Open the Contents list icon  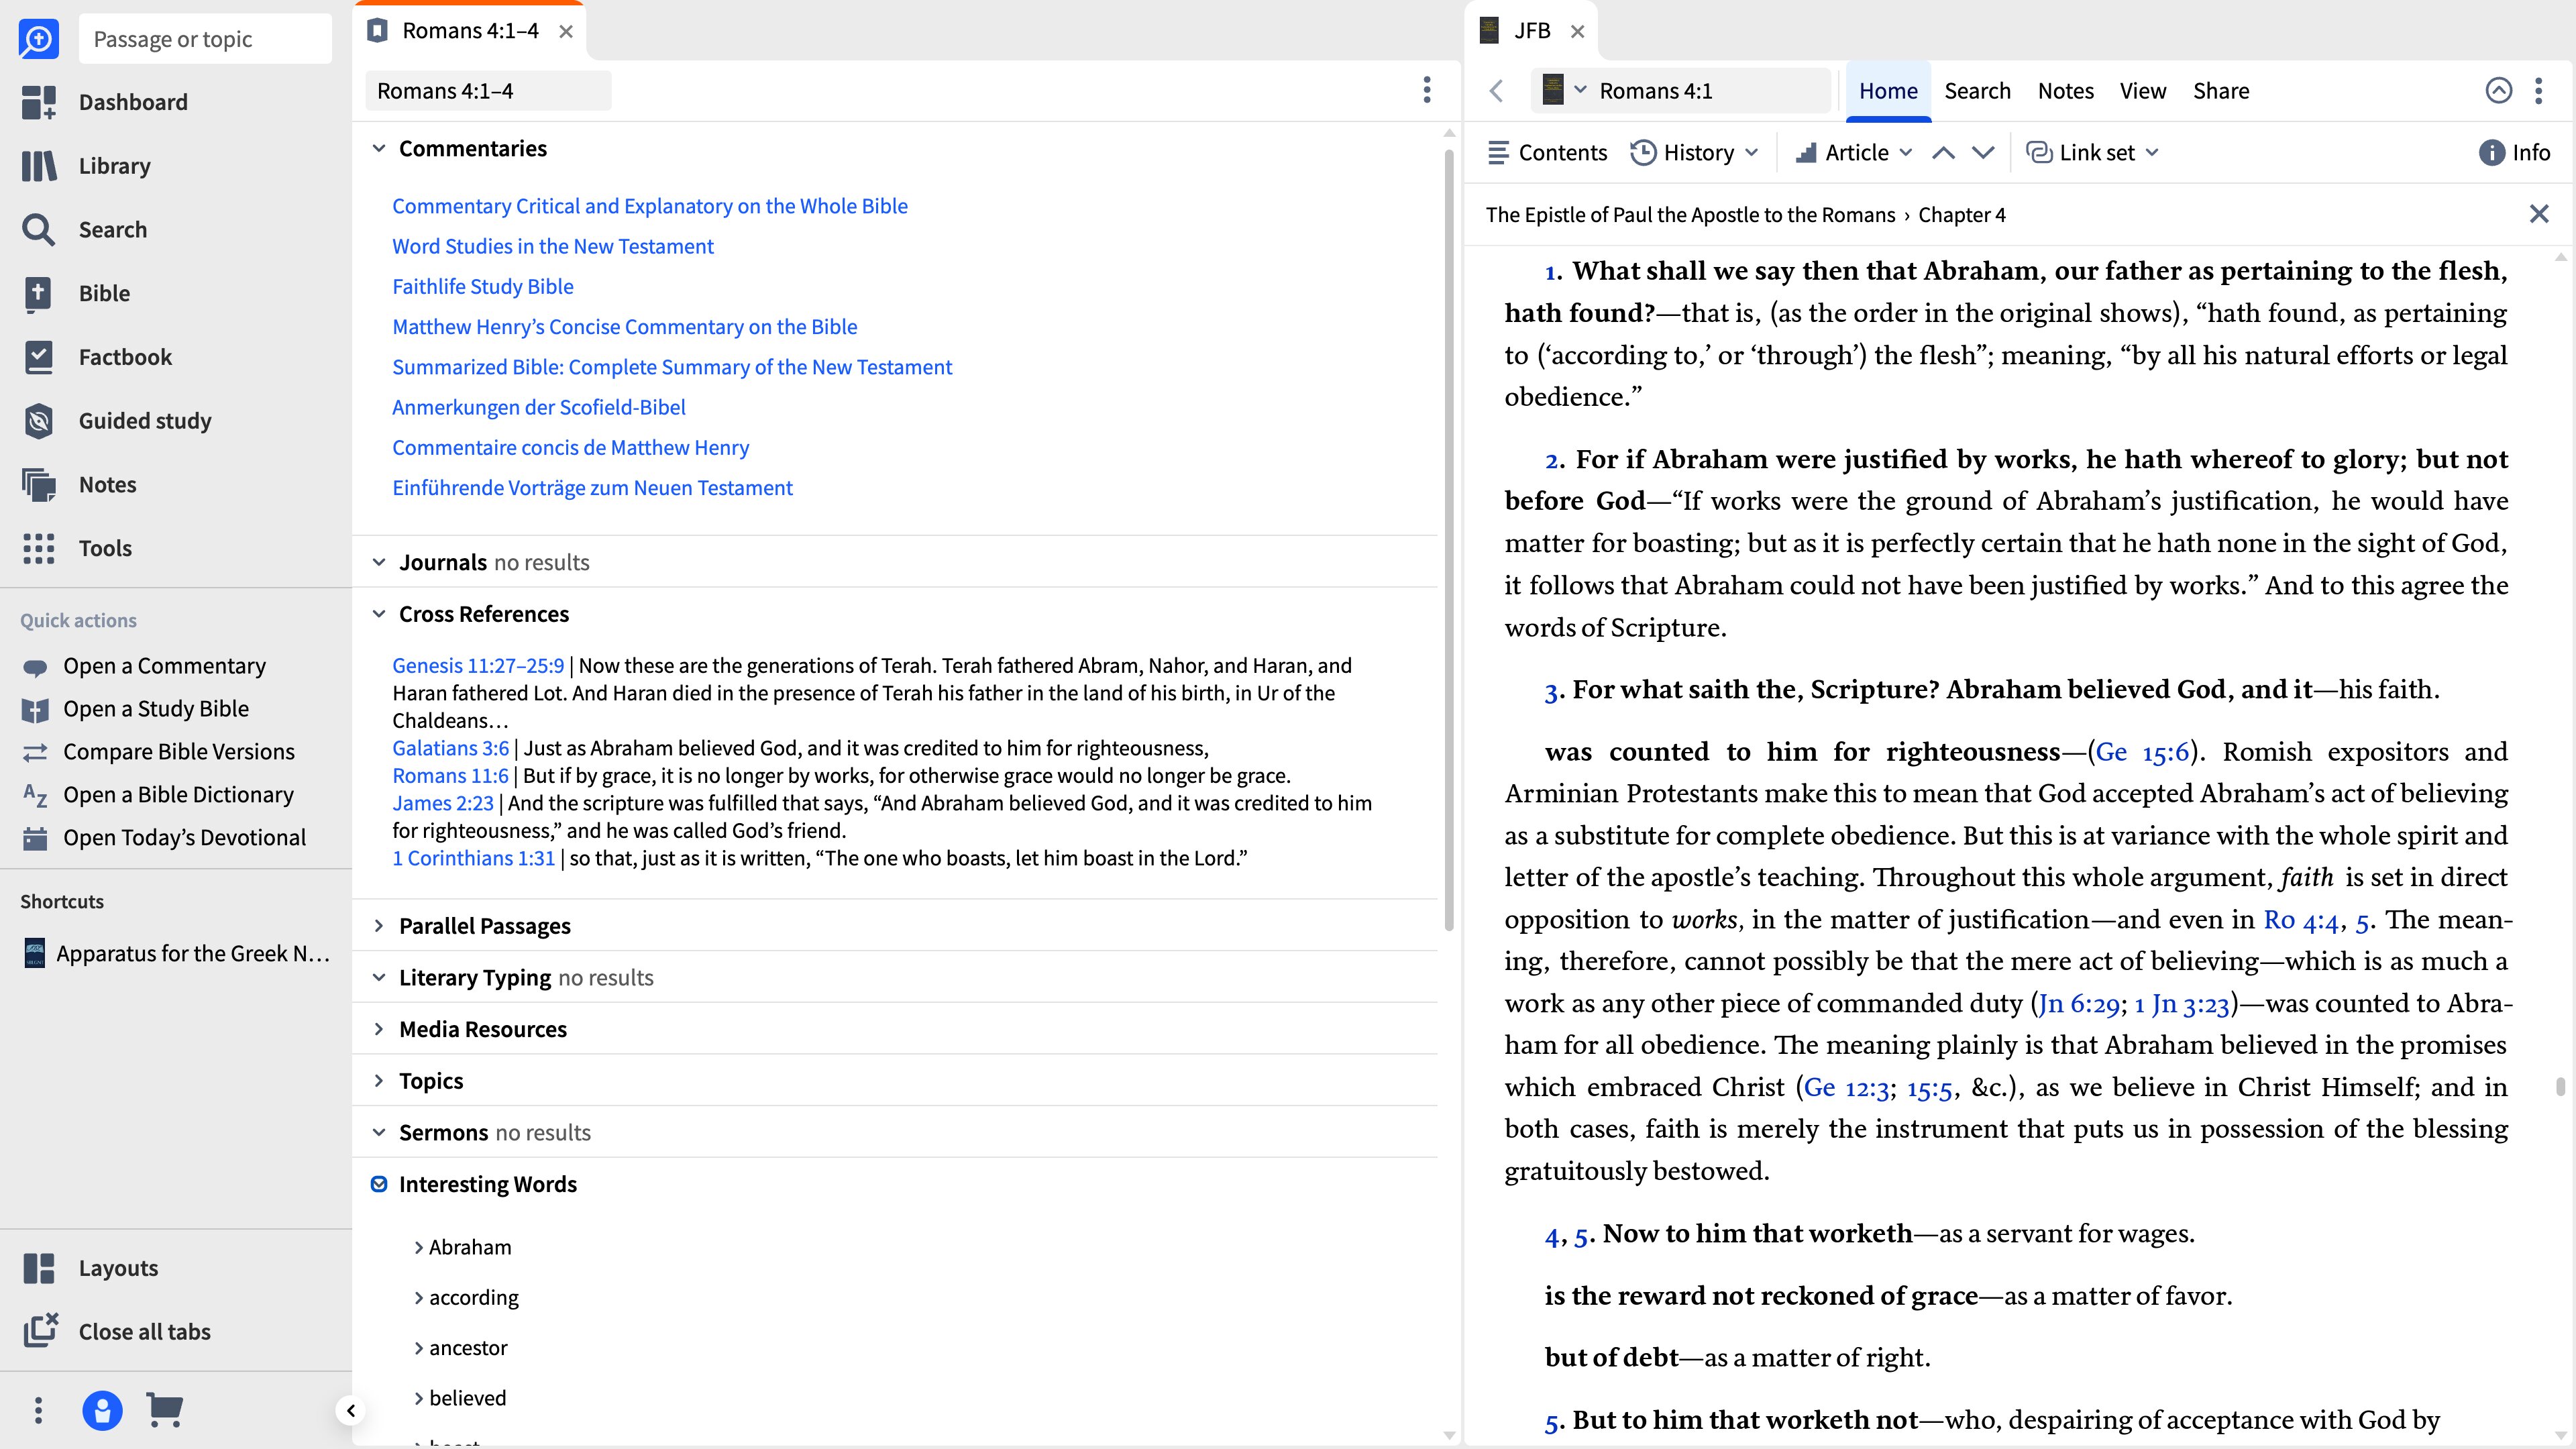click(x=1498, y=153)
